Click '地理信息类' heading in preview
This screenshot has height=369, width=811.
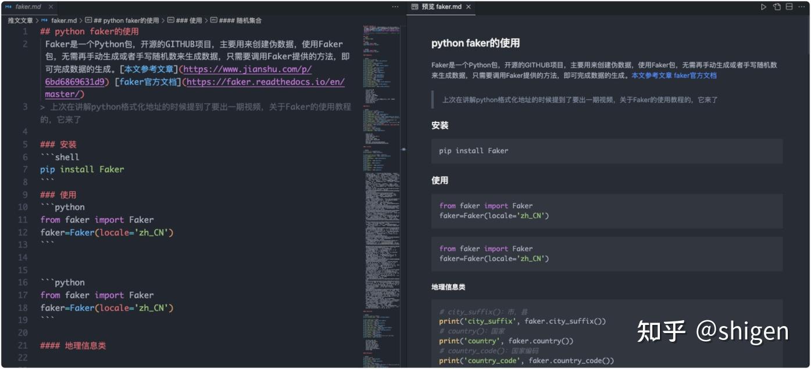click(448, 287)
